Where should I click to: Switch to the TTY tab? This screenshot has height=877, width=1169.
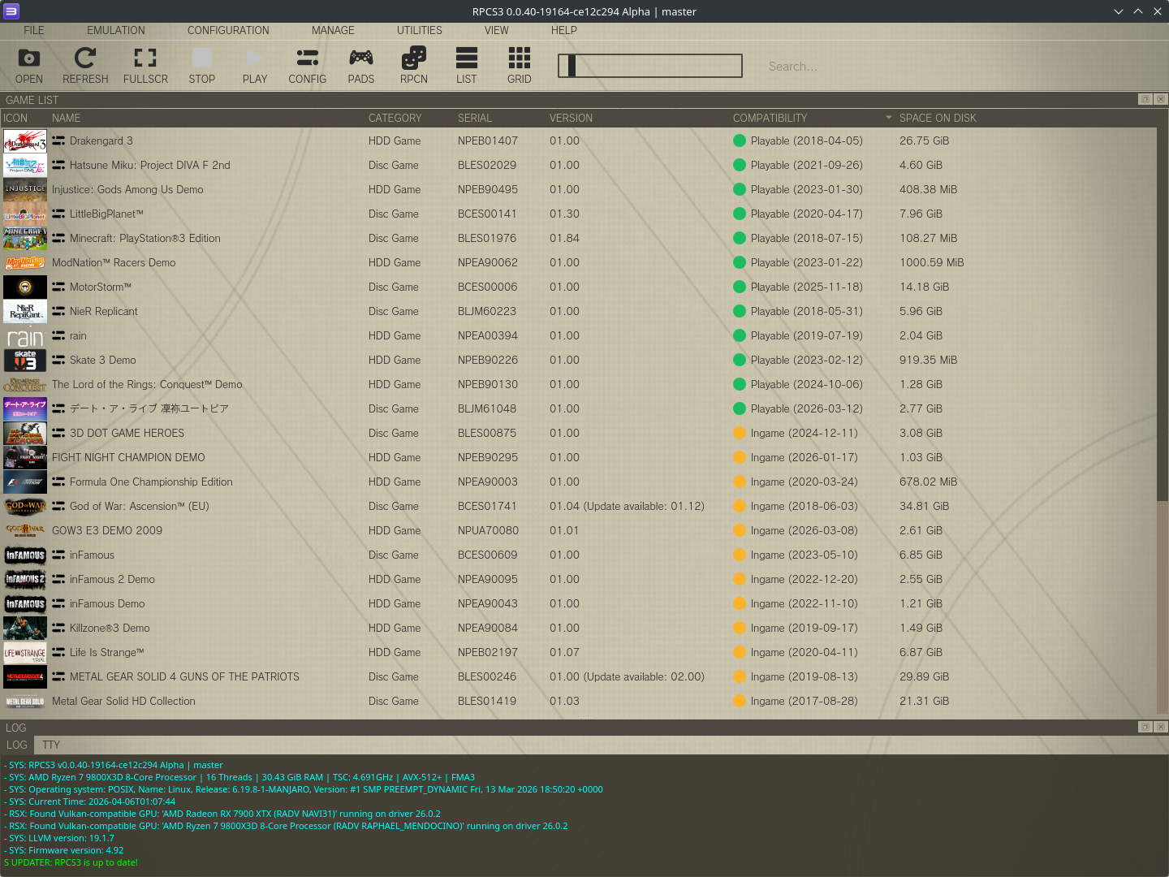[51, 745]
